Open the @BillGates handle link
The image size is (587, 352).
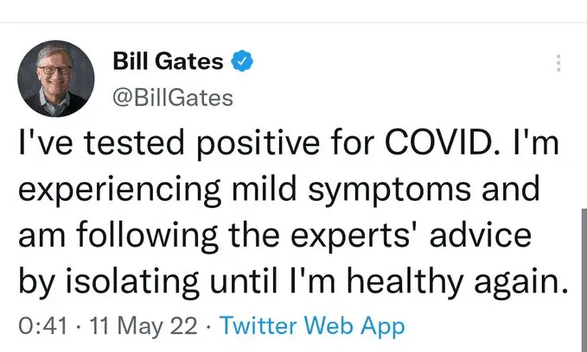pyautogui.click(x=173, y=97)
